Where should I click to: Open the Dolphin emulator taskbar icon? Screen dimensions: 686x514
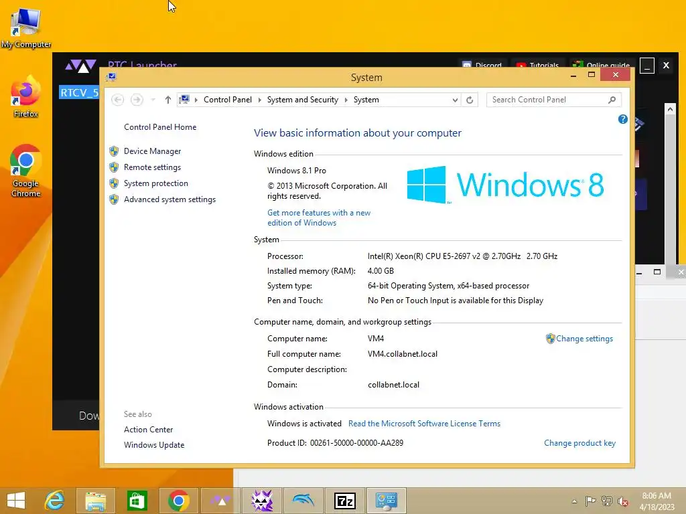pyautogui.click(x=303, y=501)
